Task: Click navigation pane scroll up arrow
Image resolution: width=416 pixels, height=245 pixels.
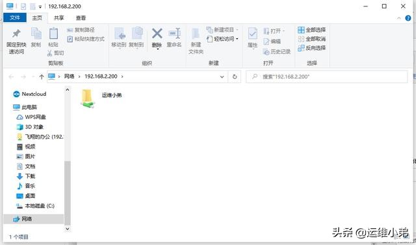Action: pyautogui.click(x=68, y=90)
